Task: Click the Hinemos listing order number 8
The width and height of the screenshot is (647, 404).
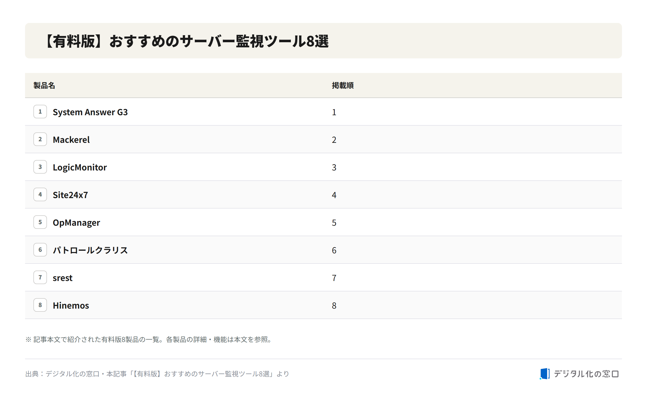Action: 334,305
